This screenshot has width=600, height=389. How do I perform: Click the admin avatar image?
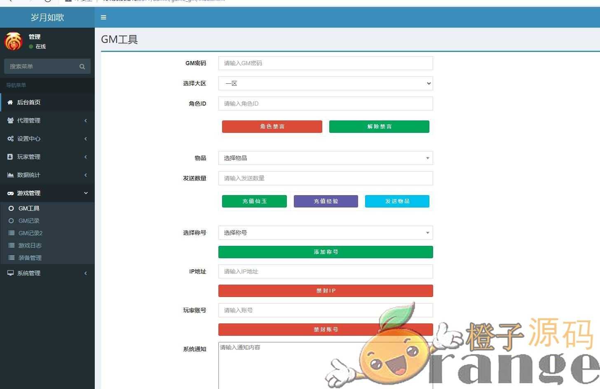[x=13, y=41]
